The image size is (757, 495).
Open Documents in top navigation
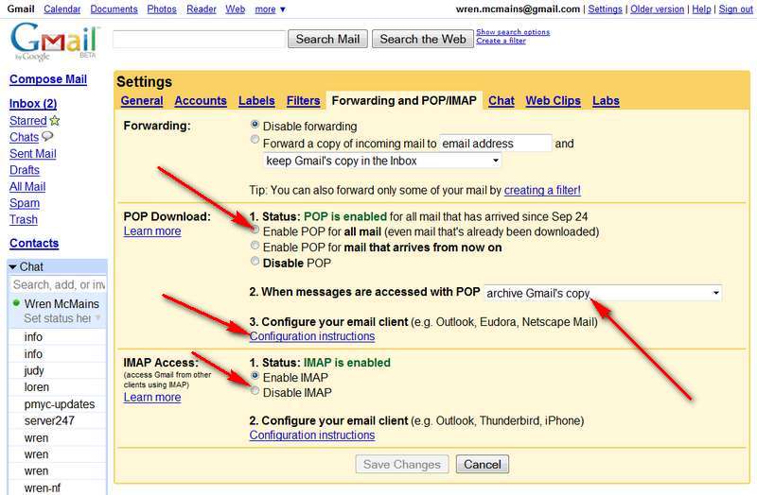point(114,9)
